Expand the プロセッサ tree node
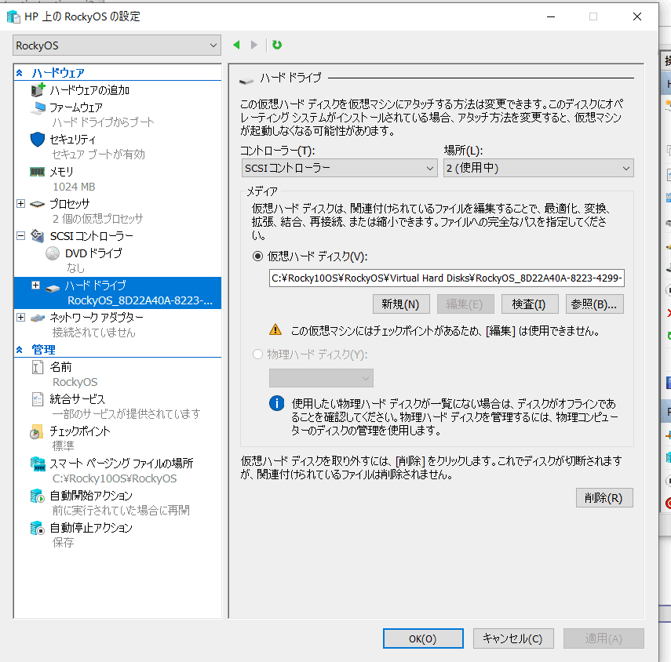Viewport: 671px width, 662px height. coord(20,204)
